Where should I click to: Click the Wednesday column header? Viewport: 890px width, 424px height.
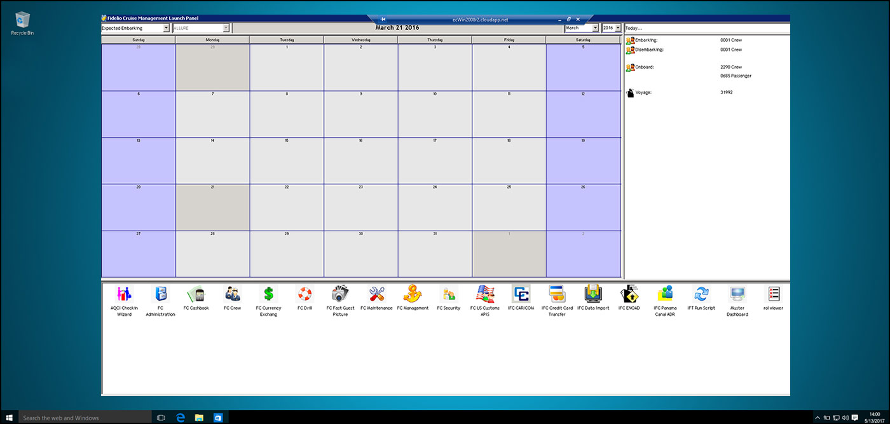360,40
